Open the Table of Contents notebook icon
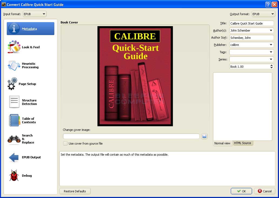The image size is (279, 198). pyautogui.click(x=14, y=120)
